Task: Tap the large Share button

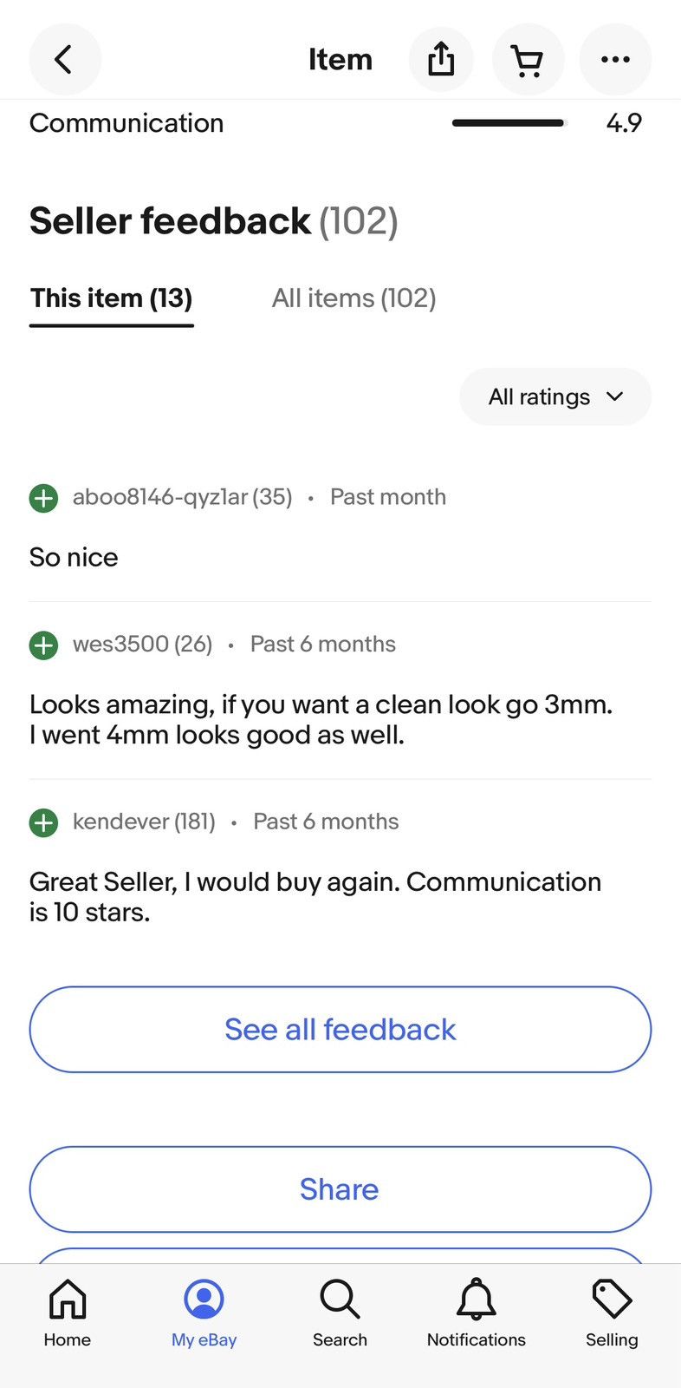Action: (x=340, y=1188)
